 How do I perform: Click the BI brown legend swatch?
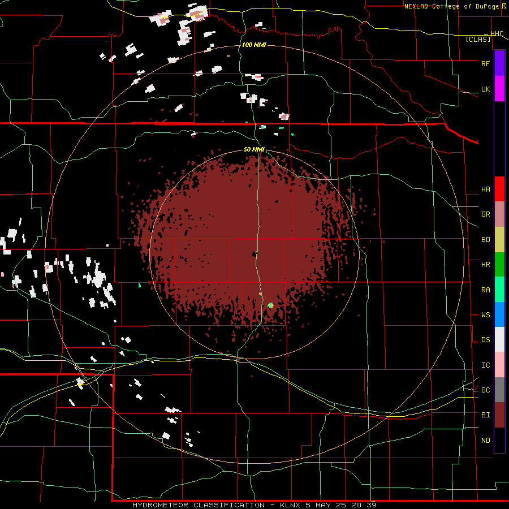click(x=499, y=415)
